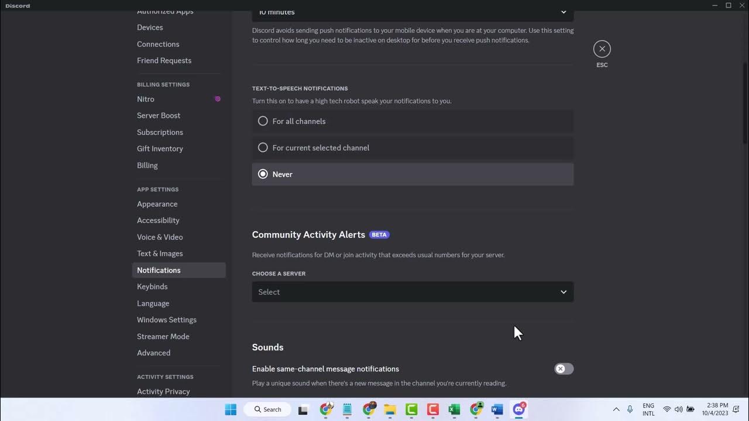
Task: Click the Discord taskbar icon
Action: pos(519,409)
